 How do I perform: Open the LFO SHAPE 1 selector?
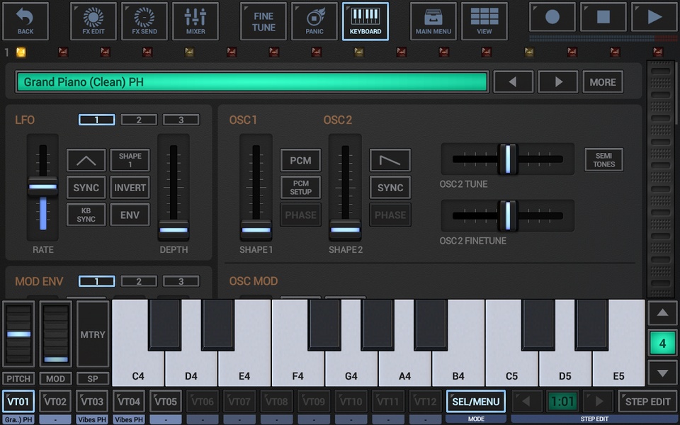click(130, 161)
